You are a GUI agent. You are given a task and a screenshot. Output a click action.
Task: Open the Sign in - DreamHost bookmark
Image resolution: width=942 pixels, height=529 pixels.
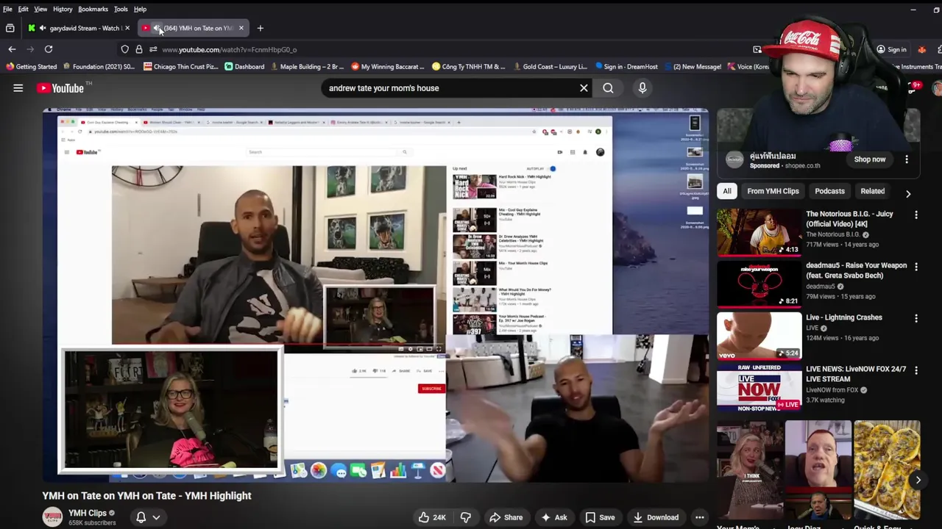tap(626, 67)
